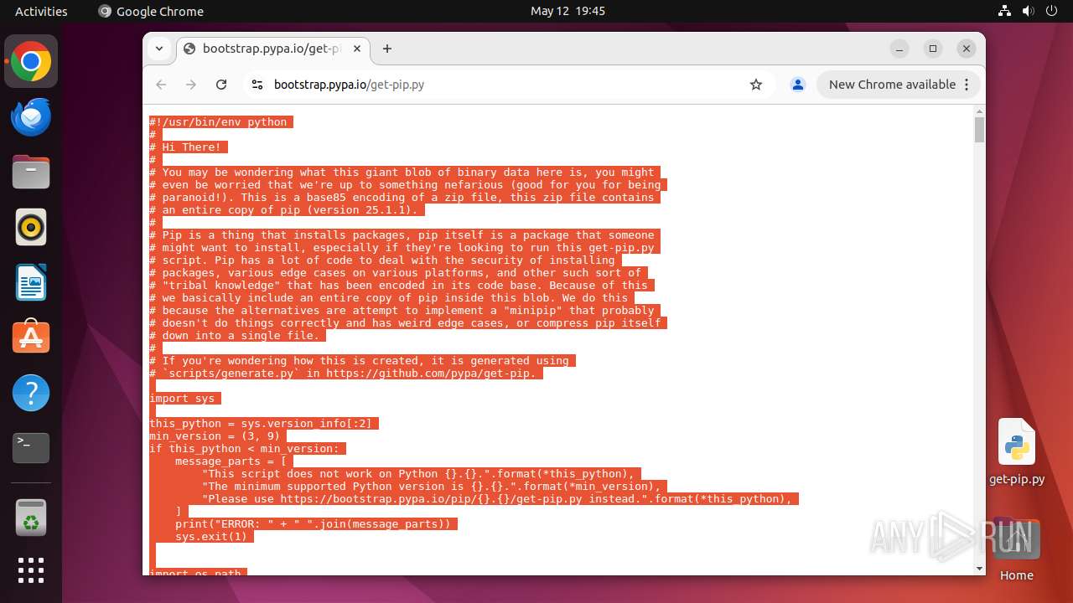Image resolution: width=1073 pixels, height=603 pixels.
Task: Open power menu icon in tray
Action: [x=1052, y=11]
